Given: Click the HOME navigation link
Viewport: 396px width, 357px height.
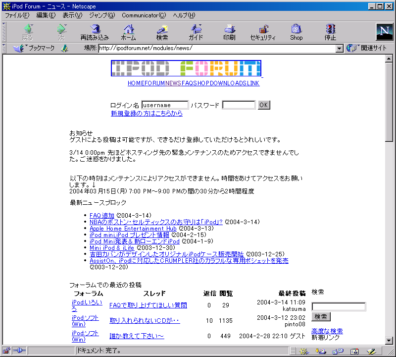Looking at the screenshot, I should (x=136, y=83).
